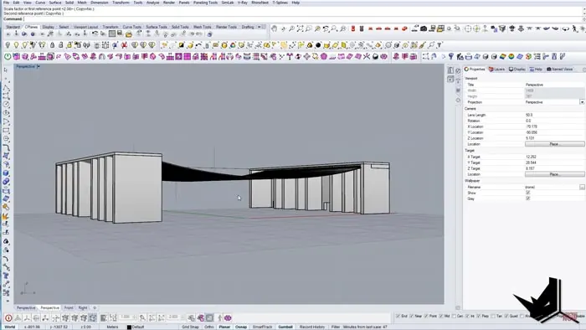Toggle the Mid osnap checkbox
The image size is (586, 330).
441,316
